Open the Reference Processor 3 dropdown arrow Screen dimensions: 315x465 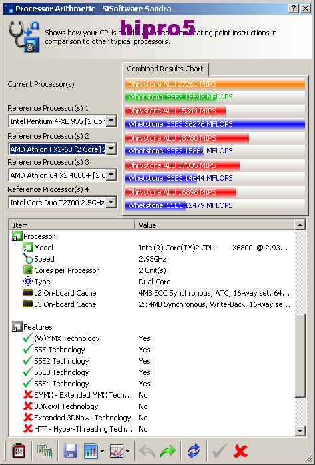click(111, 175)
